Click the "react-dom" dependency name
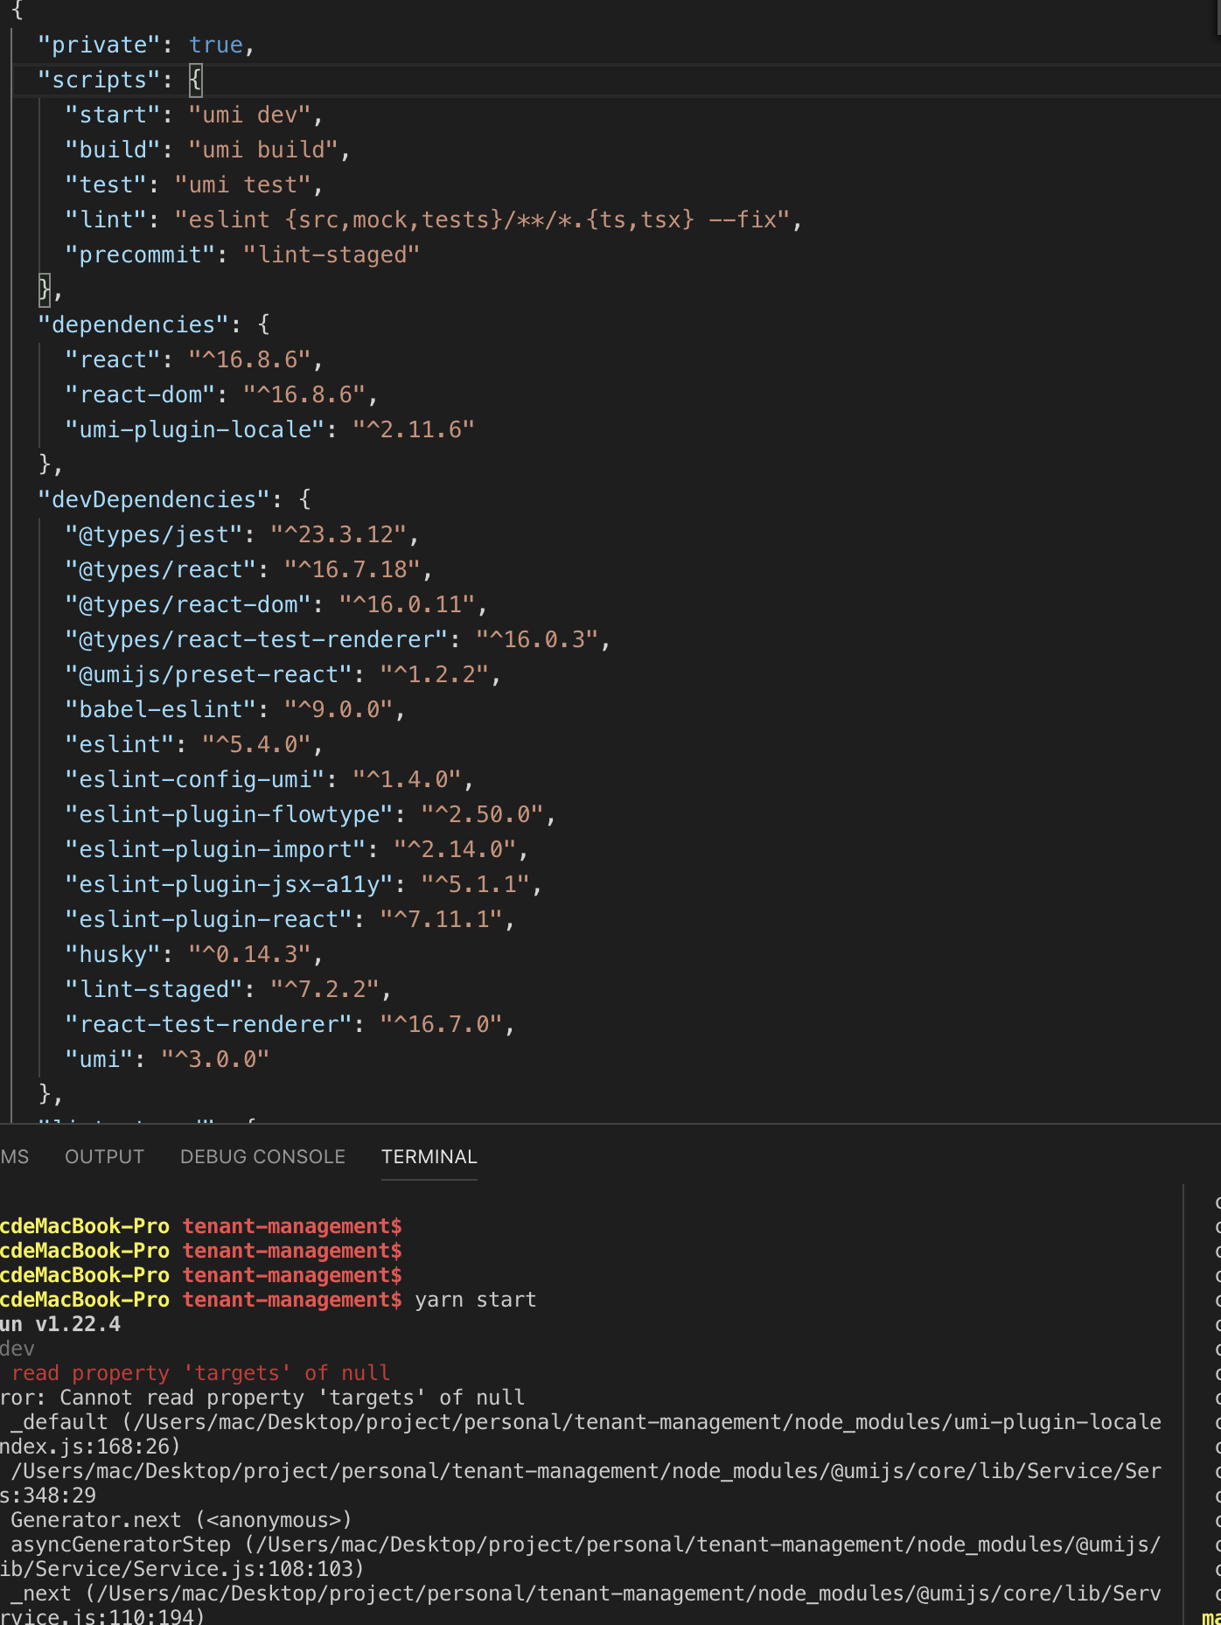The image size is (1221, 1625). (140, 394)
